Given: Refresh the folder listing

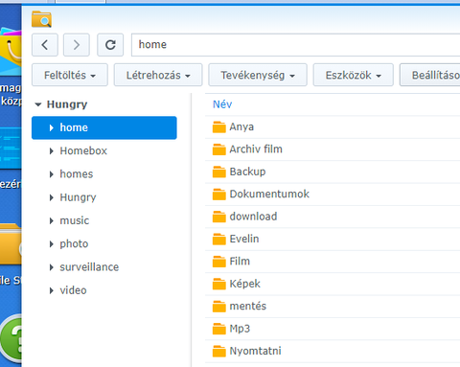Looking at the screenshot, I should pyautogui.click(x=110, y=45).
